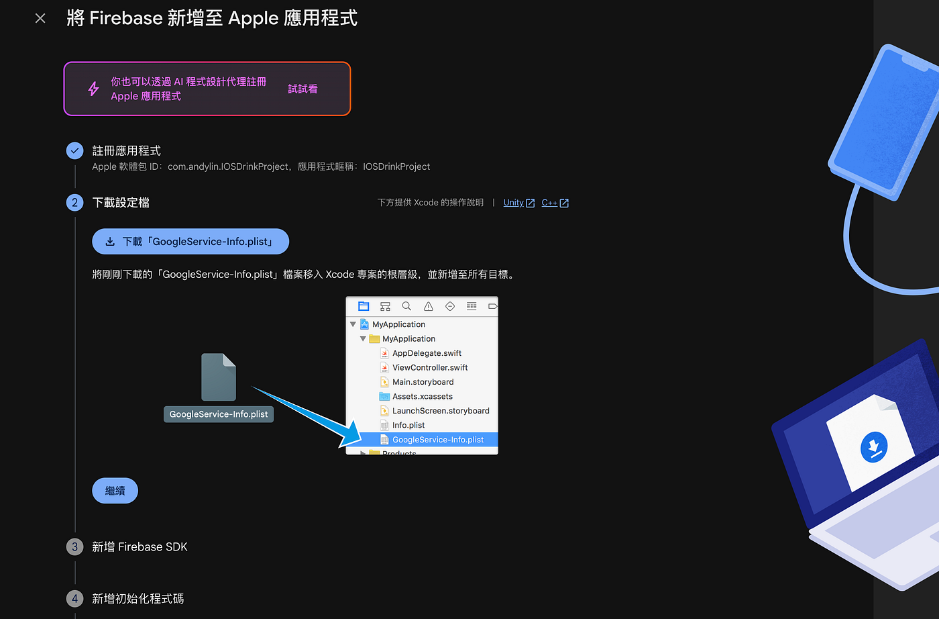Select Main.storyboard in the file tree
The height and width of the screenshot is (619, 939).
(422, 382)
